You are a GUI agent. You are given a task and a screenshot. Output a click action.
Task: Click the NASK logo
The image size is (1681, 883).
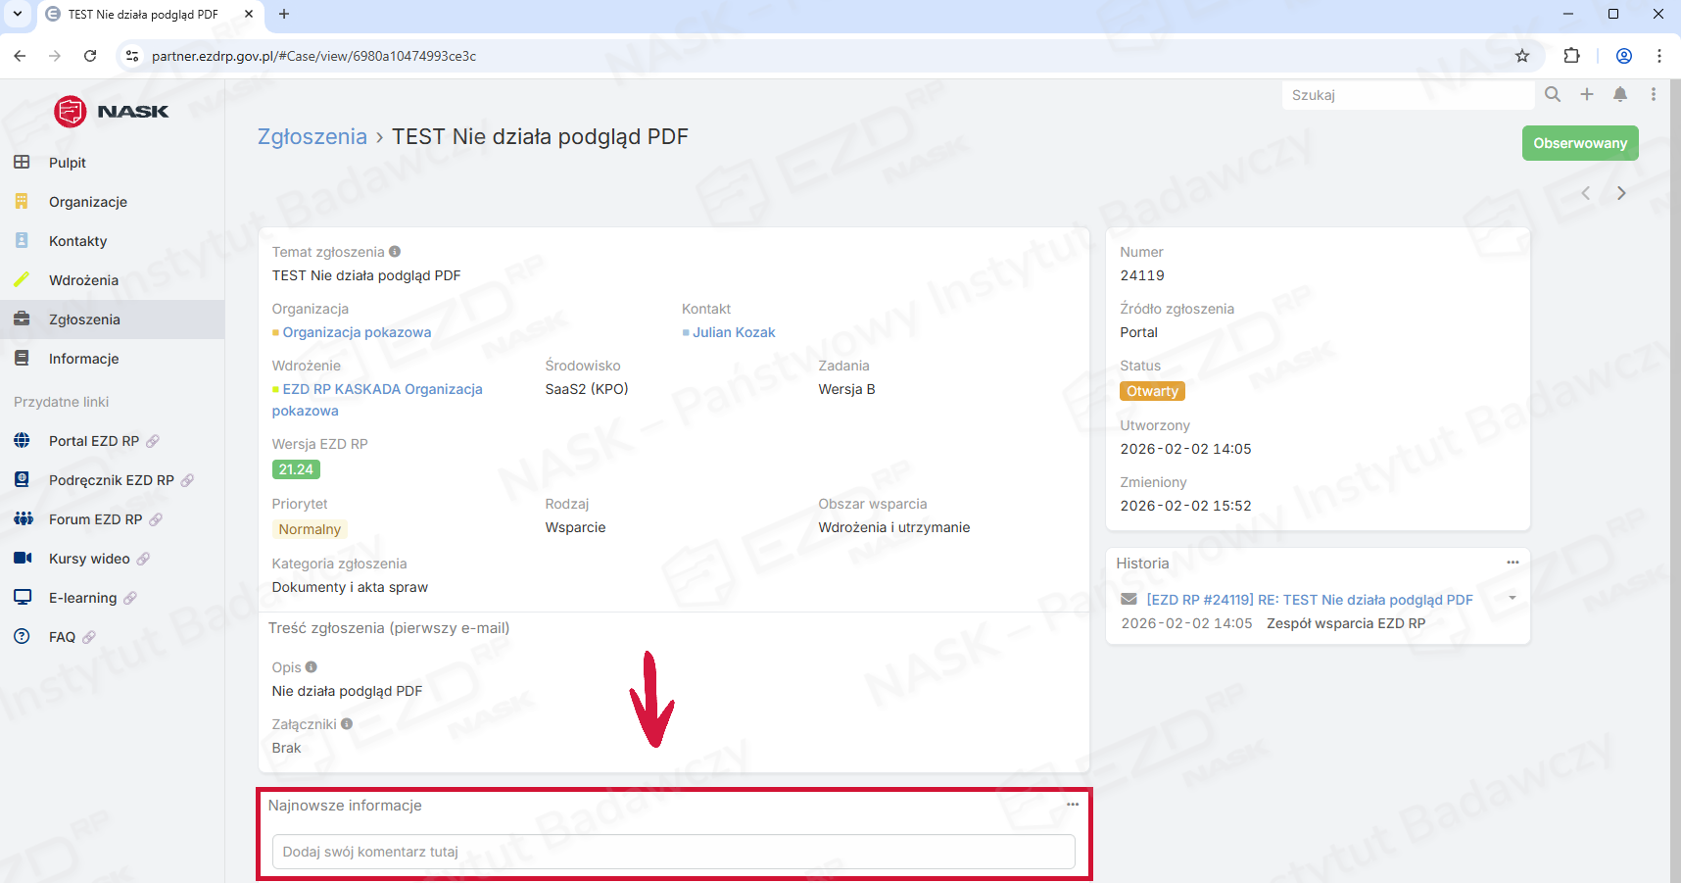tap(112, 112)
